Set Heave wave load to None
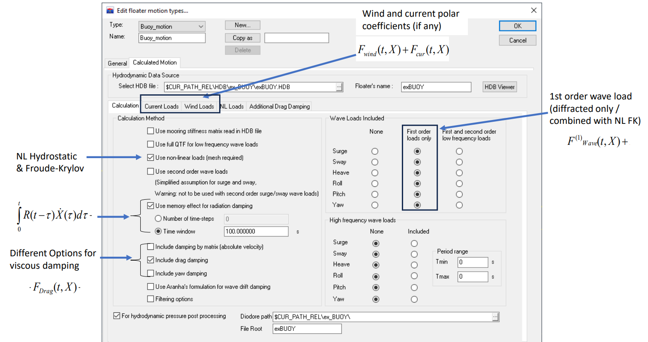 coord(375,173)
